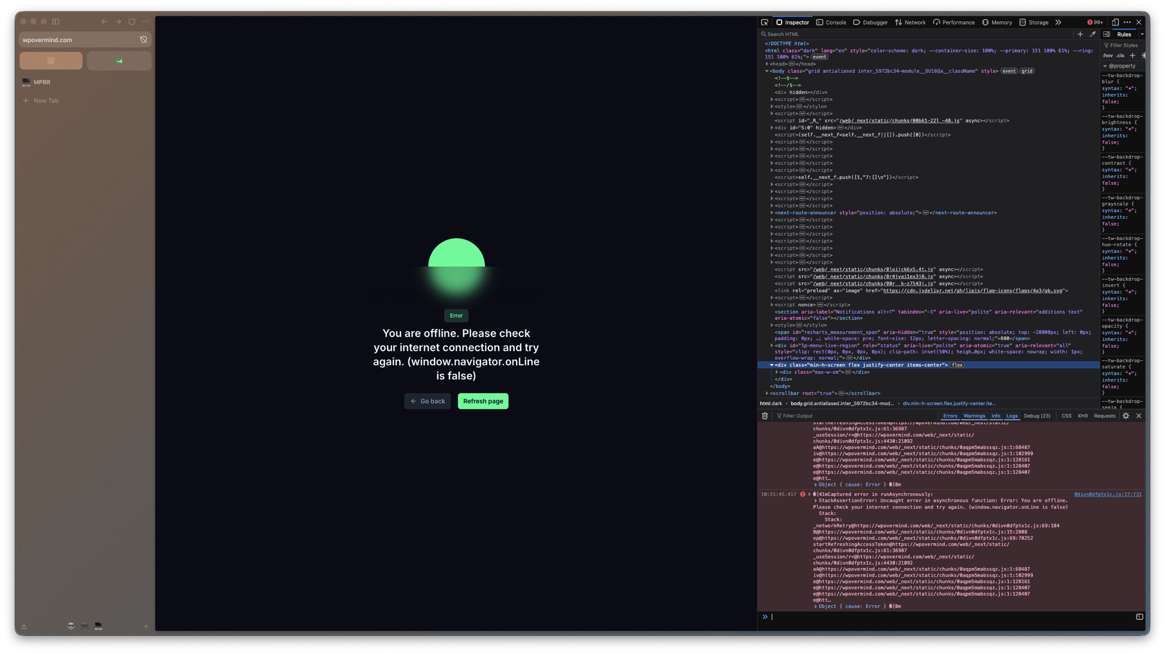Click the Go back button
The height and width of the screenshot is (654, 1165).
pos(428,401)
